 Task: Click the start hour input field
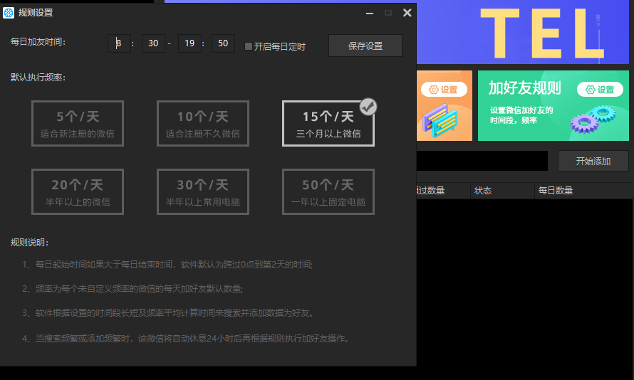(119, 43)
